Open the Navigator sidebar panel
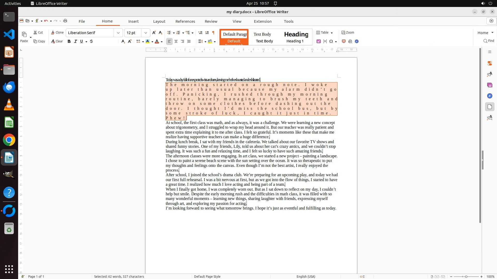The image size is (497, 279). point(489,96)
